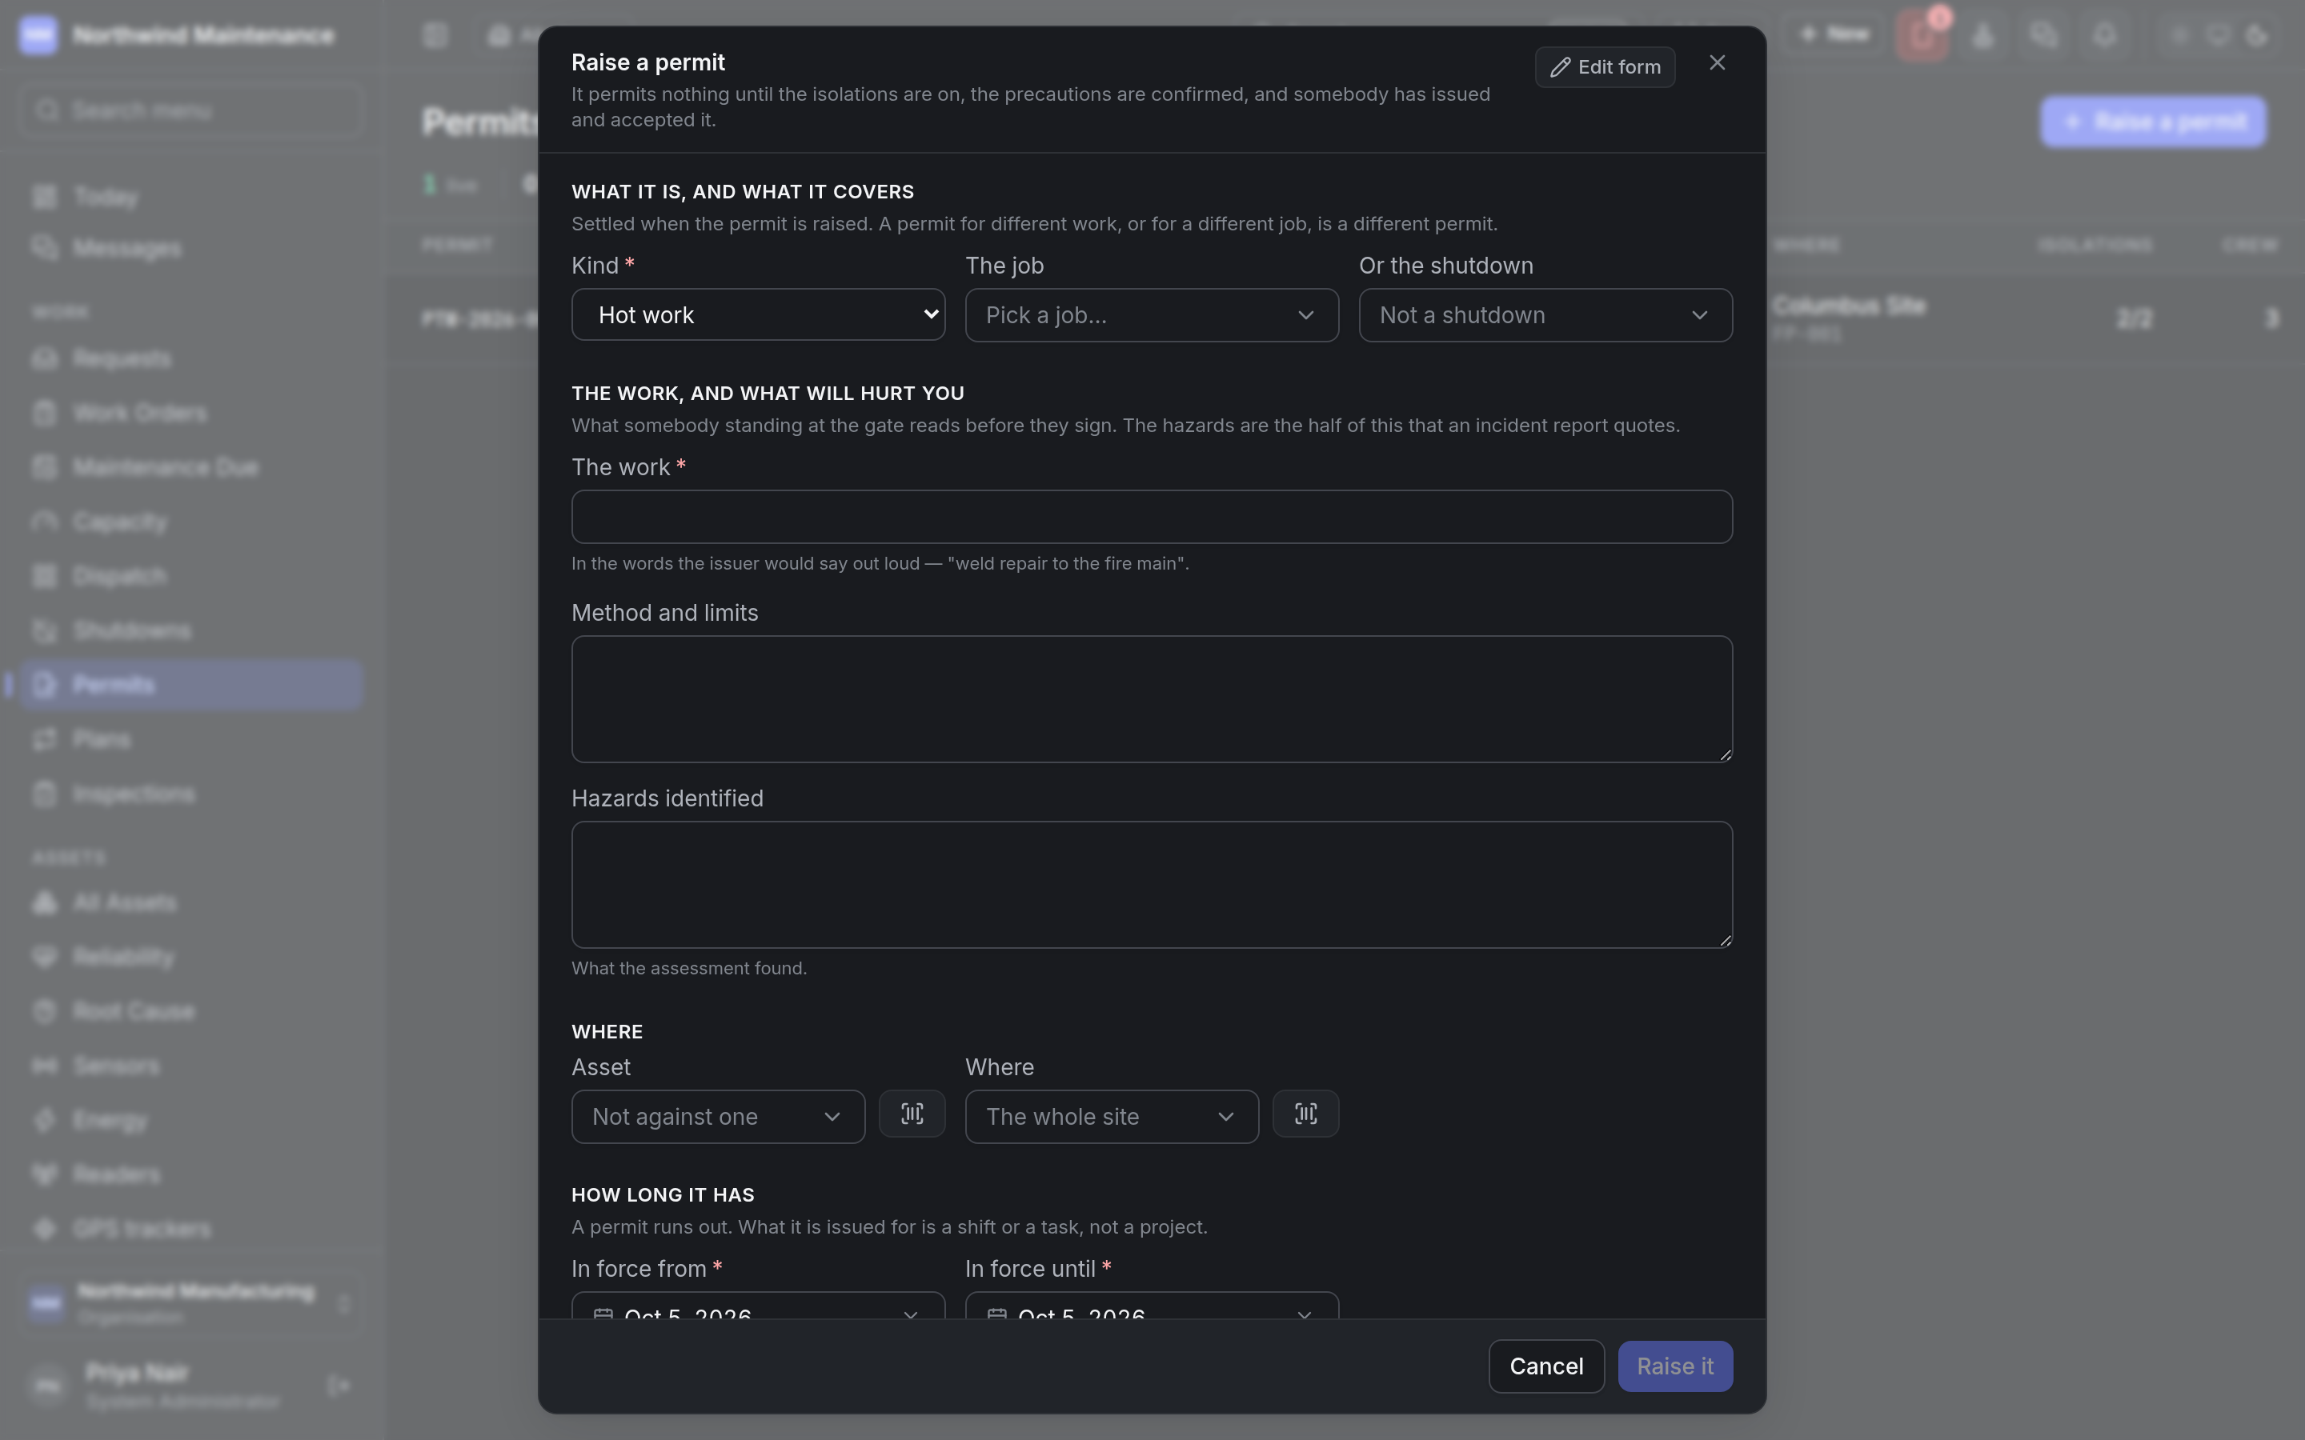Viewport: 2305px width, 1440px height.
Task: Cancel the permit form
Action: coord(1546,1366)
